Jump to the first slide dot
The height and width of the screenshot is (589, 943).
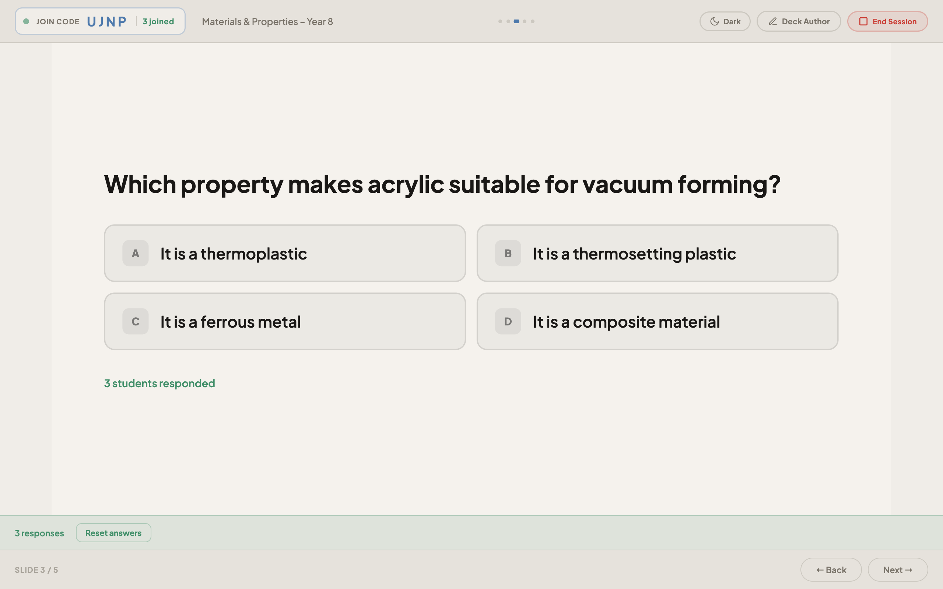[x=500, y=21]
